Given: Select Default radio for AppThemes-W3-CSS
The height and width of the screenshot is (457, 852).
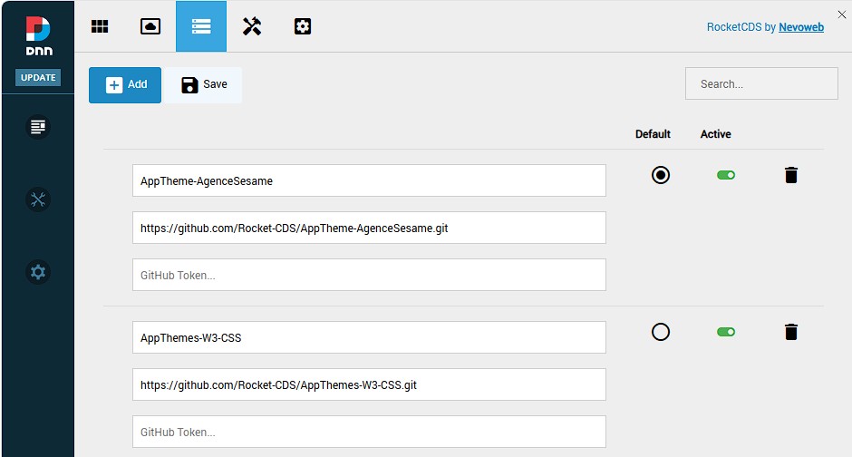Looking at the screenshot, I should tap(661, 332).
